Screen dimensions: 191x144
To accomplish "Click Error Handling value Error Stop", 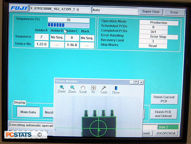I will (158, 37).
